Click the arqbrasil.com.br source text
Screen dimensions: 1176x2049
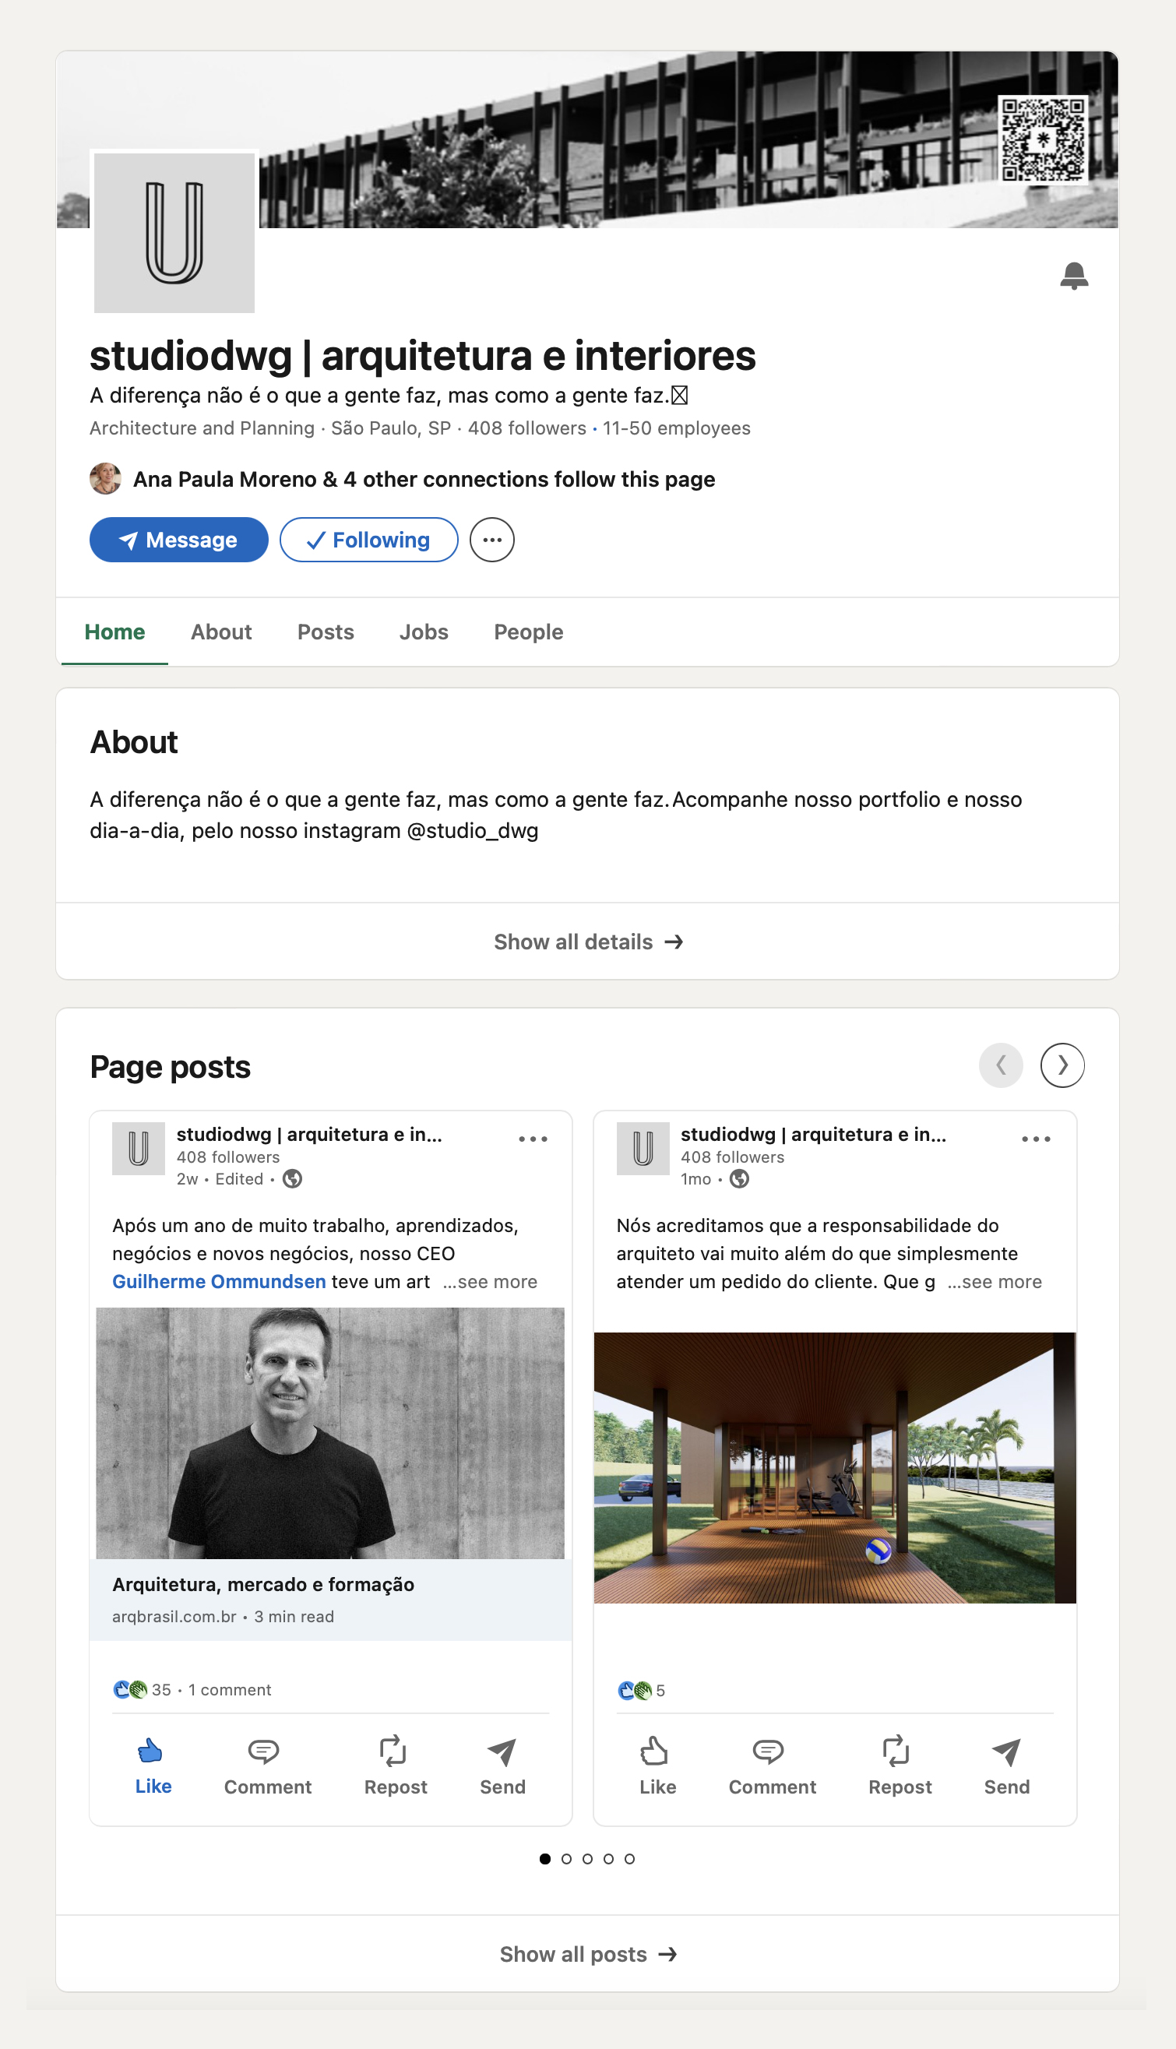[x=174, y=1617]
